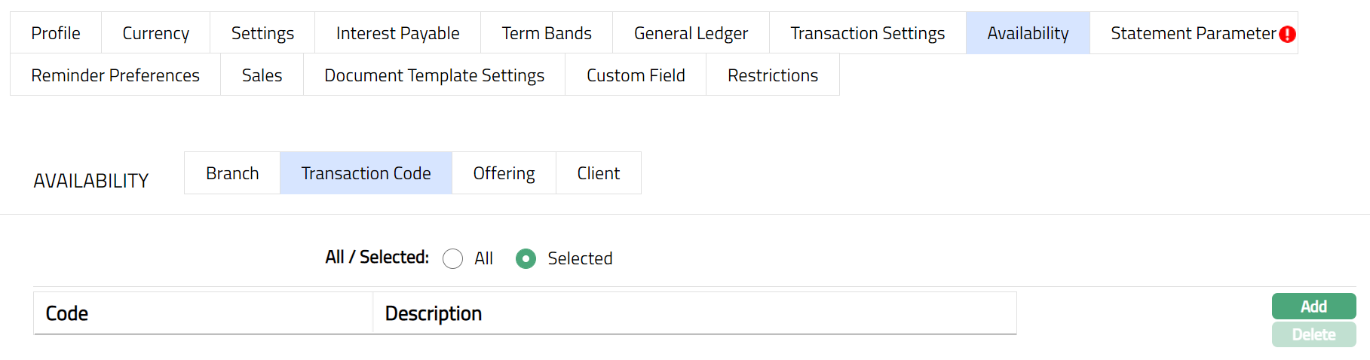Open Transaction Settings tab
This screenshot has width=1370, height=360.
(867, 33)
